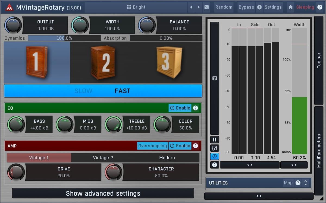326x203 pixels.
Task: Click the meter settings icon on vertical bar
Action: (x=215, y=79)
